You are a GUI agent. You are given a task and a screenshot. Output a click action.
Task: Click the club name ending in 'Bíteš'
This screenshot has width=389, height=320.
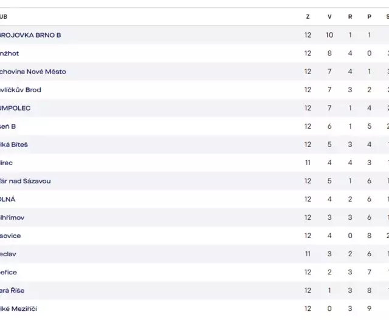(13, 145)
